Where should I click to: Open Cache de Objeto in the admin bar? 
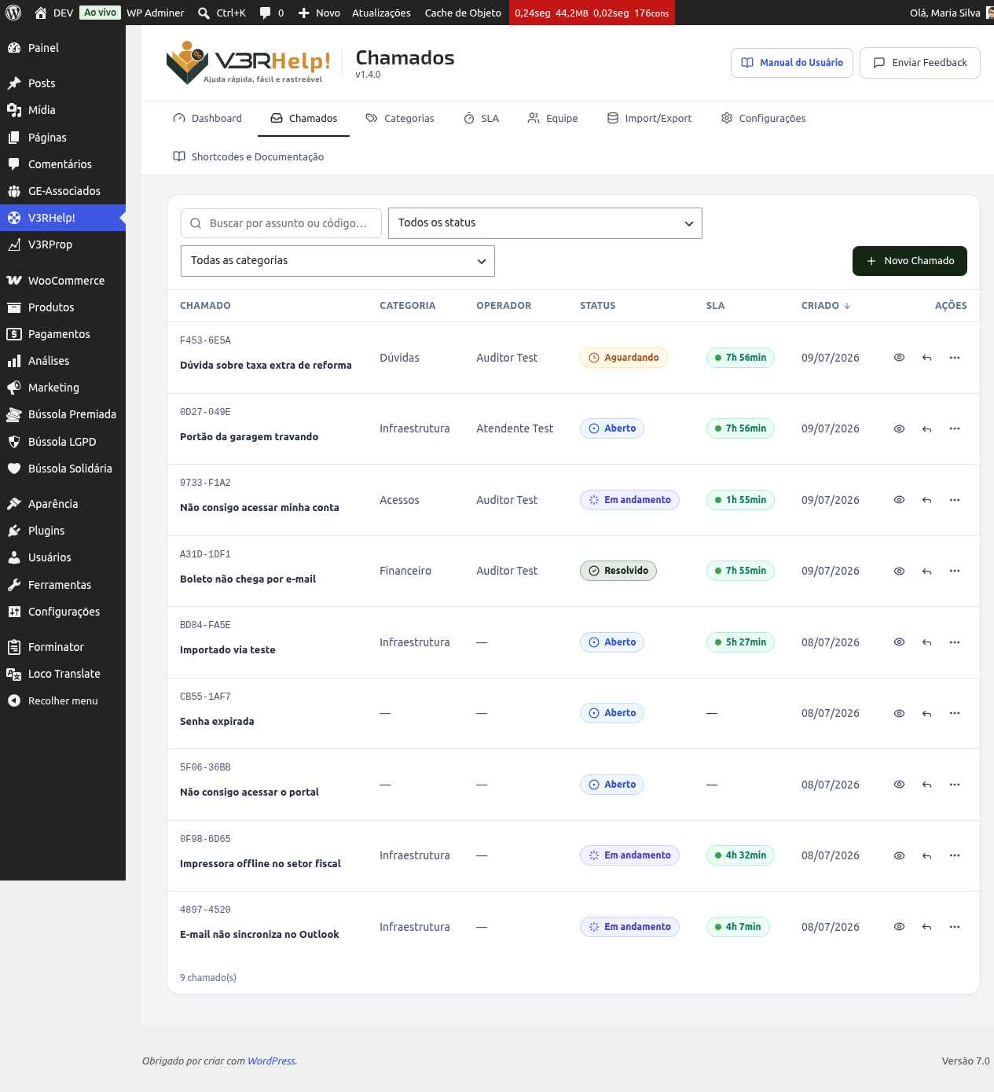point(463,13)
